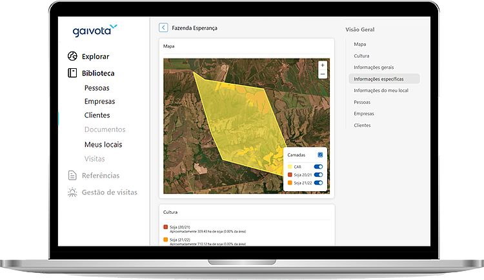Open Gestão de visitas in the sidebar

click(110, 192)
